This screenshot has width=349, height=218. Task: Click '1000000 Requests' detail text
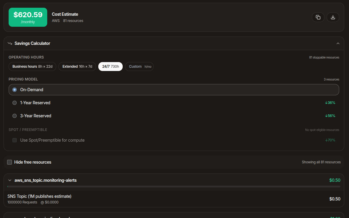(22, 202)
